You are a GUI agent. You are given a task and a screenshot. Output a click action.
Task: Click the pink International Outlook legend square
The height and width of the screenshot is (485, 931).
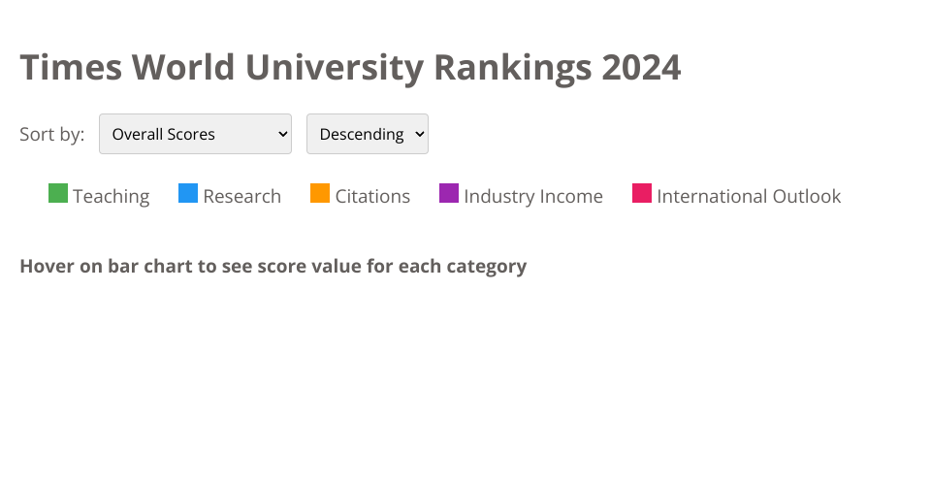point(642,193)
